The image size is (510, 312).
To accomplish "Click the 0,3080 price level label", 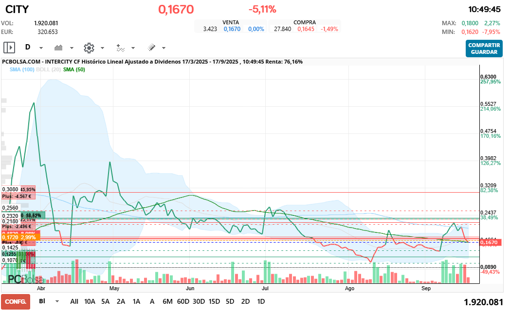I will 10,189.
